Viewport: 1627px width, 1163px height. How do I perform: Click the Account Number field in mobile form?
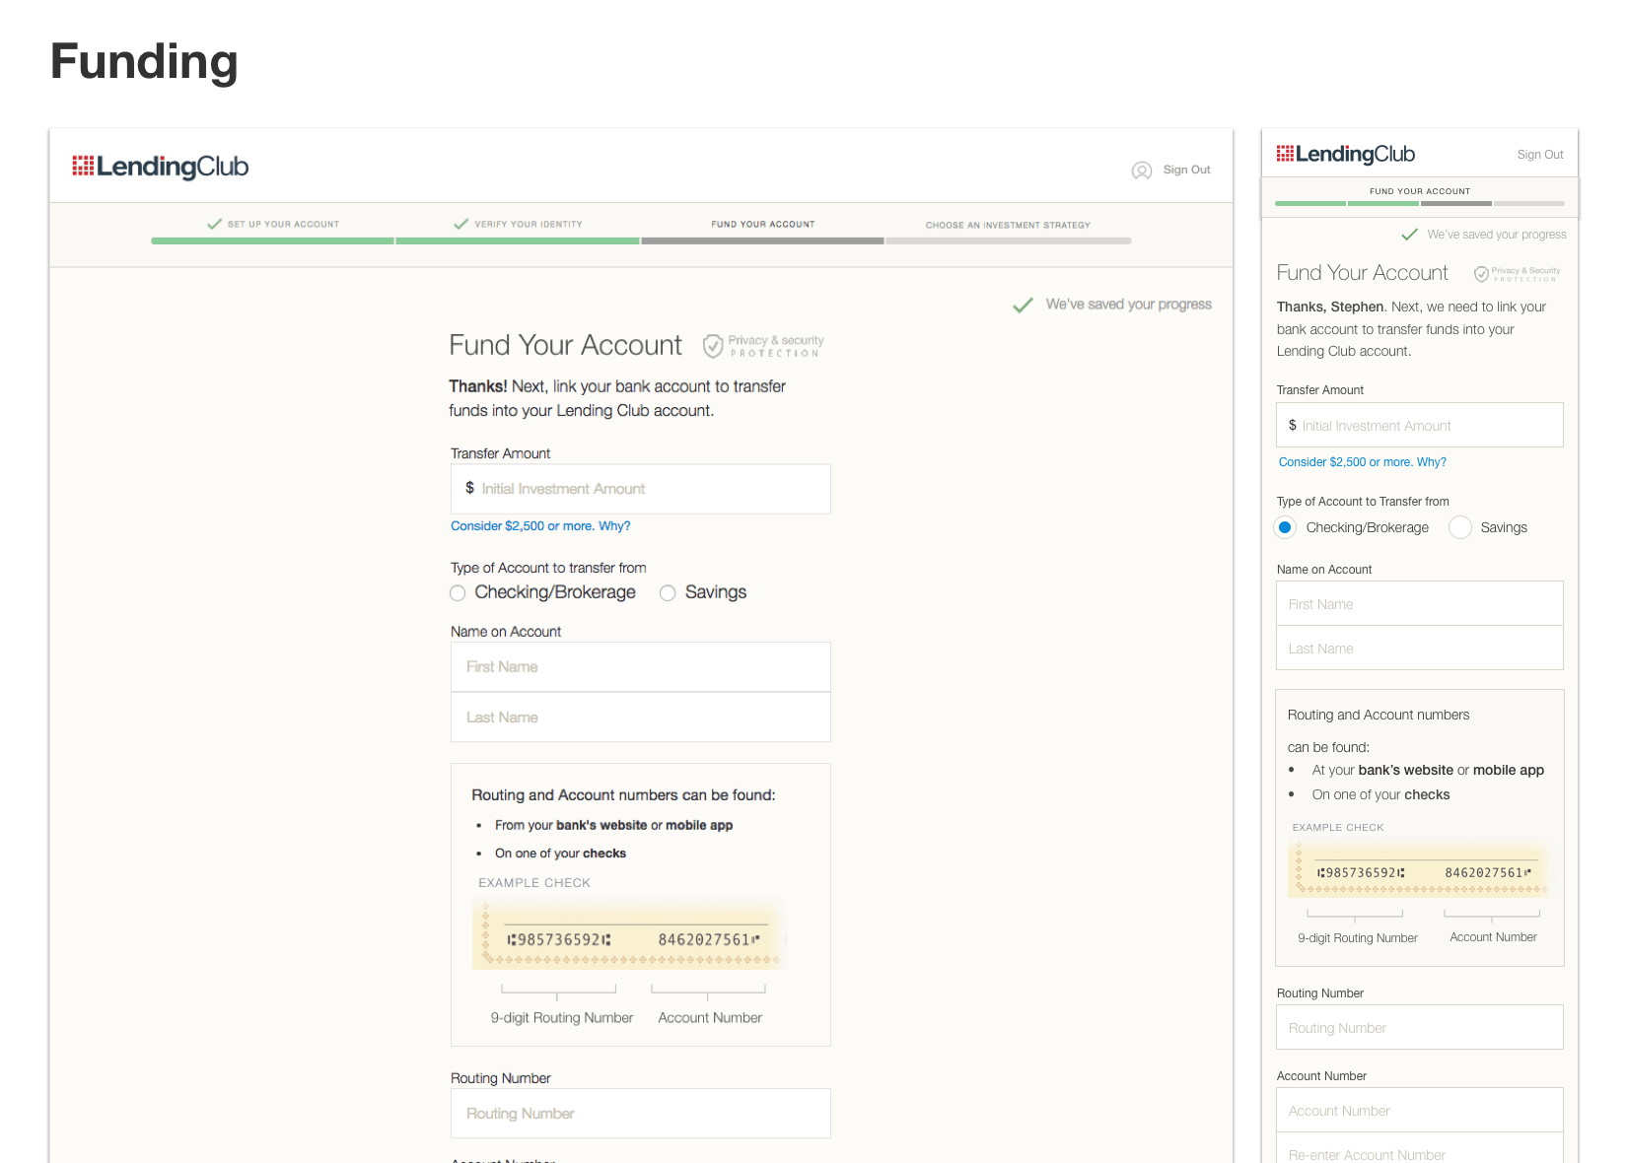click(1420, 1110)
